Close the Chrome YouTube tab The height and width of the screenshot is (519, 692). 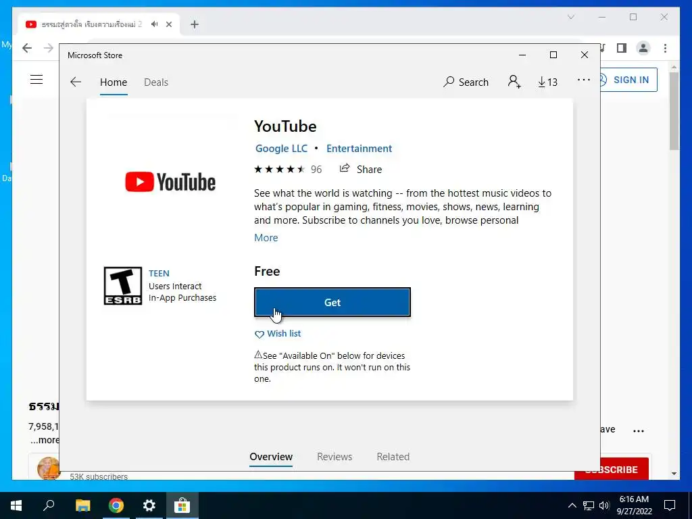click(x=168, y=24)
